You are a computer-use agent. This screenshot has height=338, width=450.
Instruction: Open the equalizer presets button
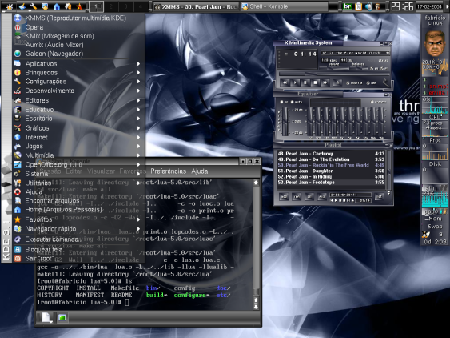point(379,102)
